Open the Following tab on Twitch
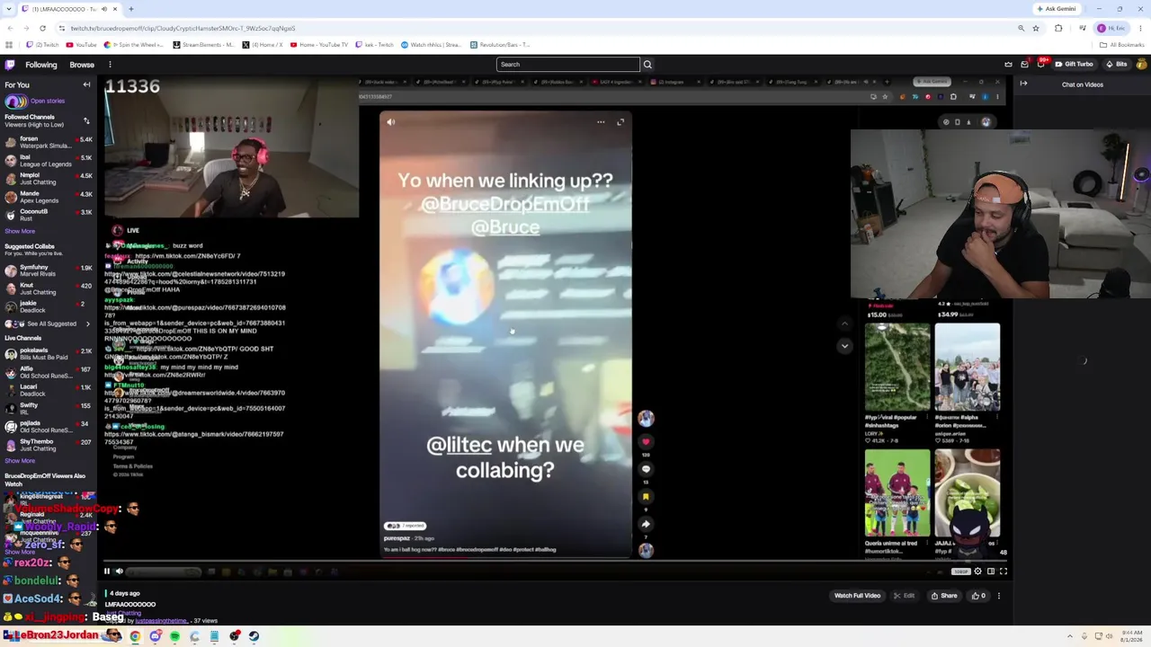 point(40,65)
